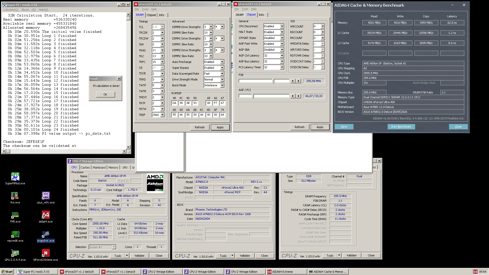
Task: Select SPD tab in CPU-Z
Action: (125, 168)
